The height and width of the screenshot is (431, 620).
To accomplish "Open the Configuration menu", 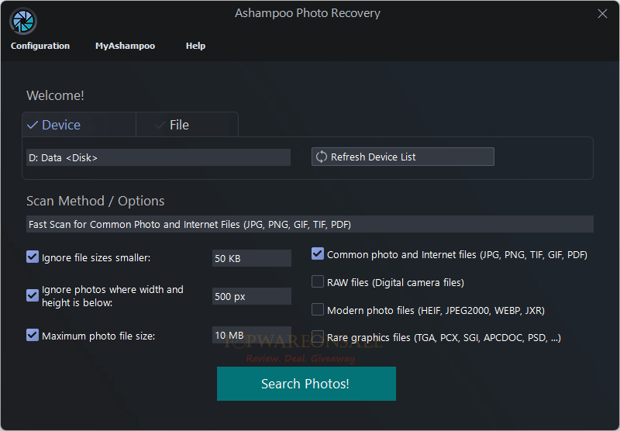I will click(40, 46).
